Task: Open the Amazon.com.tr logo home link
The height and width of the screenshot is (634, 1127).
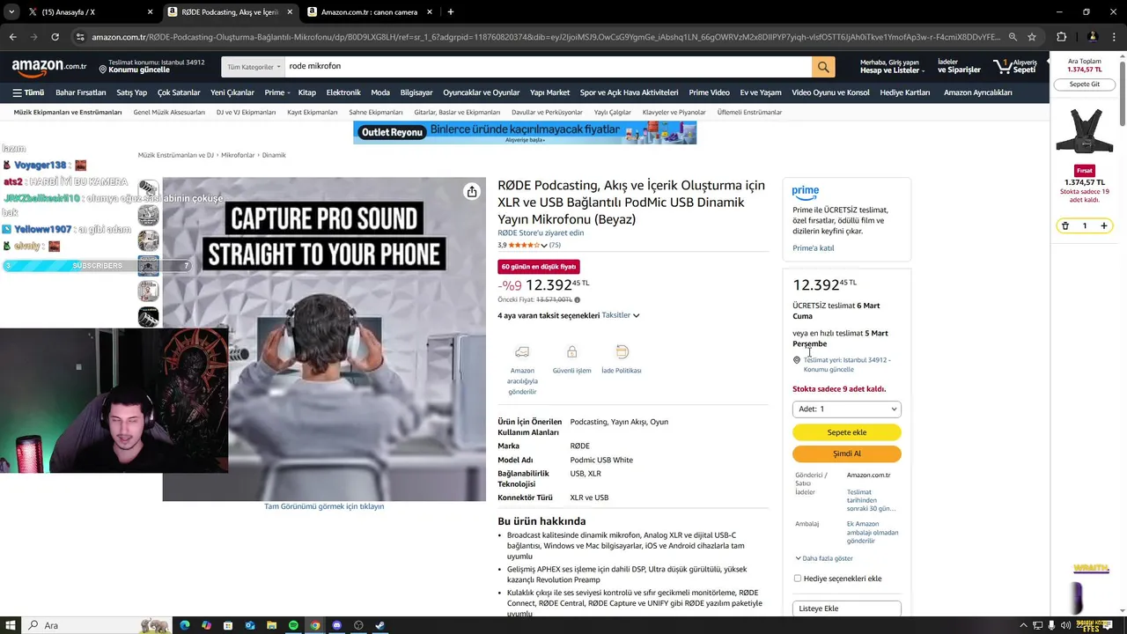Action: [49, 67]
